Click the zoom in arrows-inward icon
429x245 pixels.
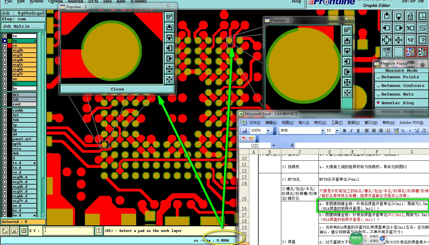387,40
